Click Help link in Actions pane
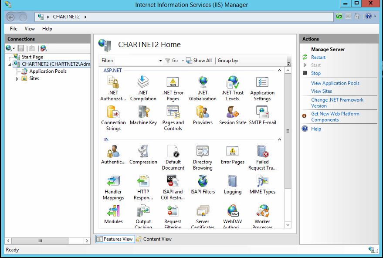This screenshot has width=383, height=258. [316, 129]
